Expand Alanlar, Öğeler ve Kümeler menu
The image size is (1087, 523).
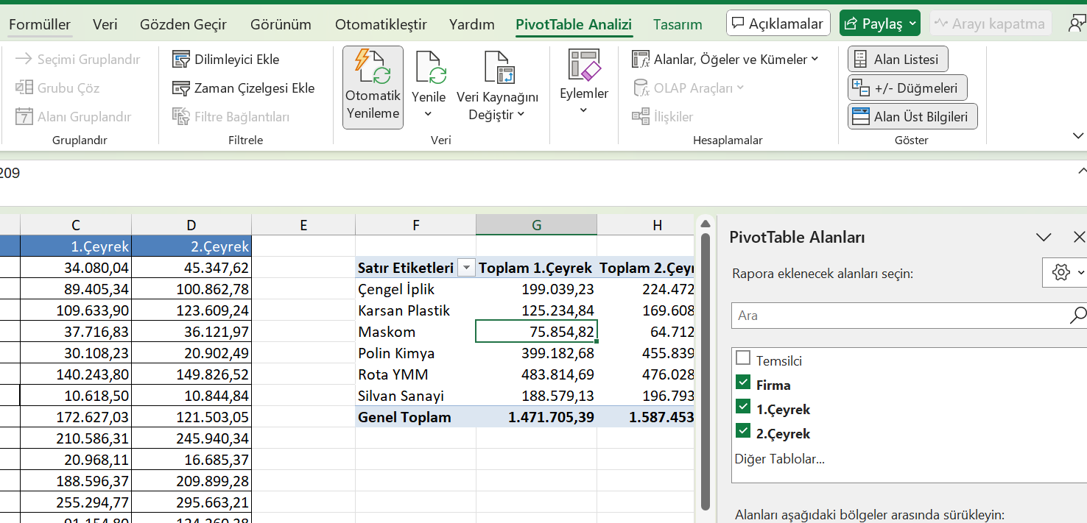[725, 60]
